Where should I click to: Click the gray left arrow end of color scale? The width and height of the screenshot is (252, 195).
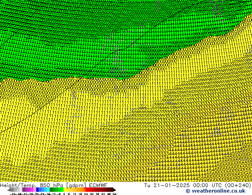tap(9, 190)
